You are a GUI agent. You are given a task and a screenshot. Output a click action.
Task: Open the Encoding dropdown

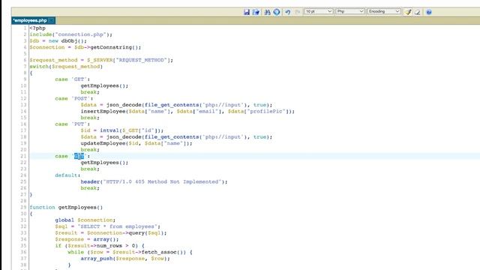coord(384,11)
